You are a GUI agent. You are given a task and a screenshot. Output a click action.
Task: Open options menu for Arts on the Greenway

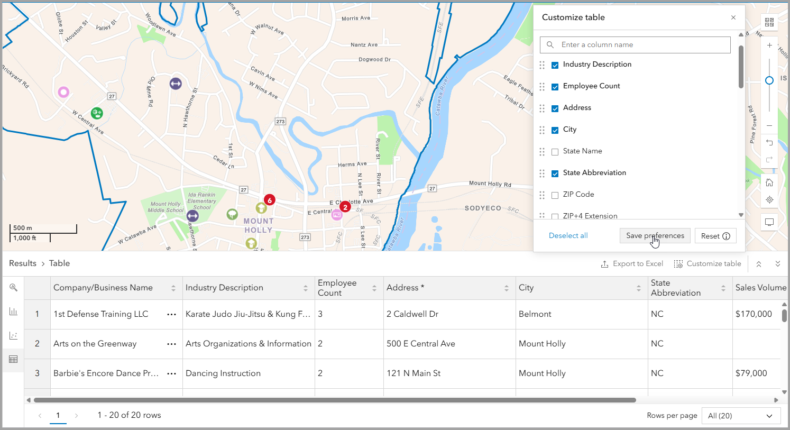click(x=171, y=344)
